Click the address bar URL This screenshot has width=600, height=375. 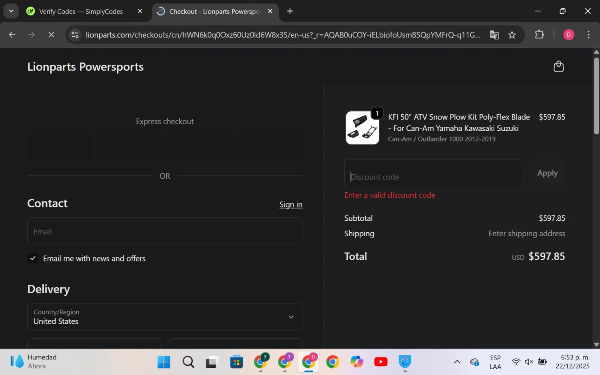(x=283, y=35)
